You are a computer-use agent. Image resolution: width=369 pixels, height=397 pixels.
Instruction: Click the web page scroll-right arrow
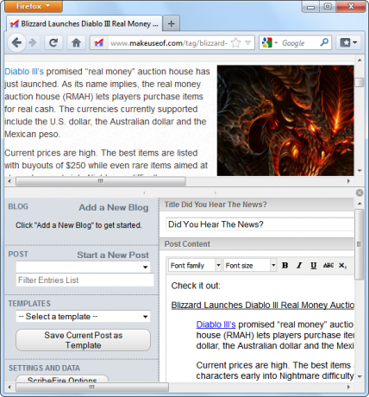[348, 181]
